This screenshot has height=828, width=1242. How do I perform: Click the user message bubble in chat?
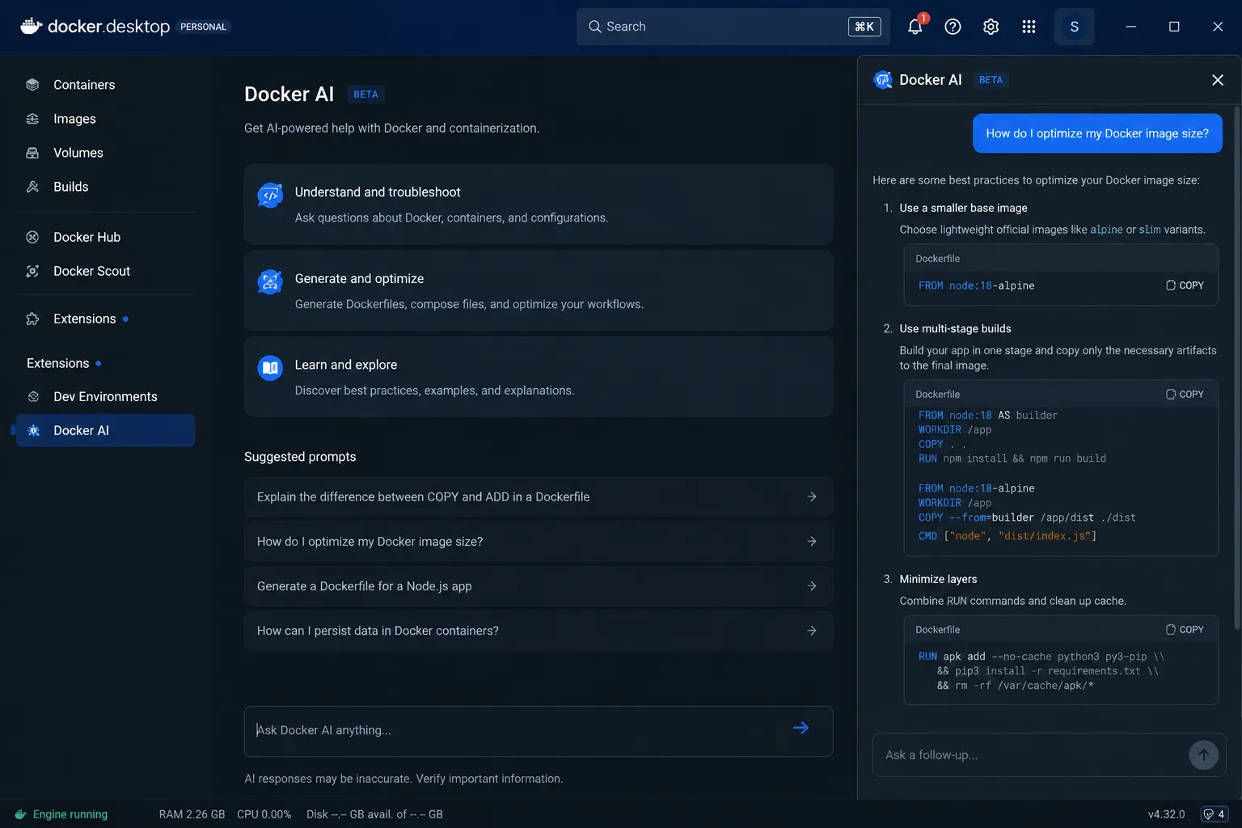click(x=1097, y=133)
